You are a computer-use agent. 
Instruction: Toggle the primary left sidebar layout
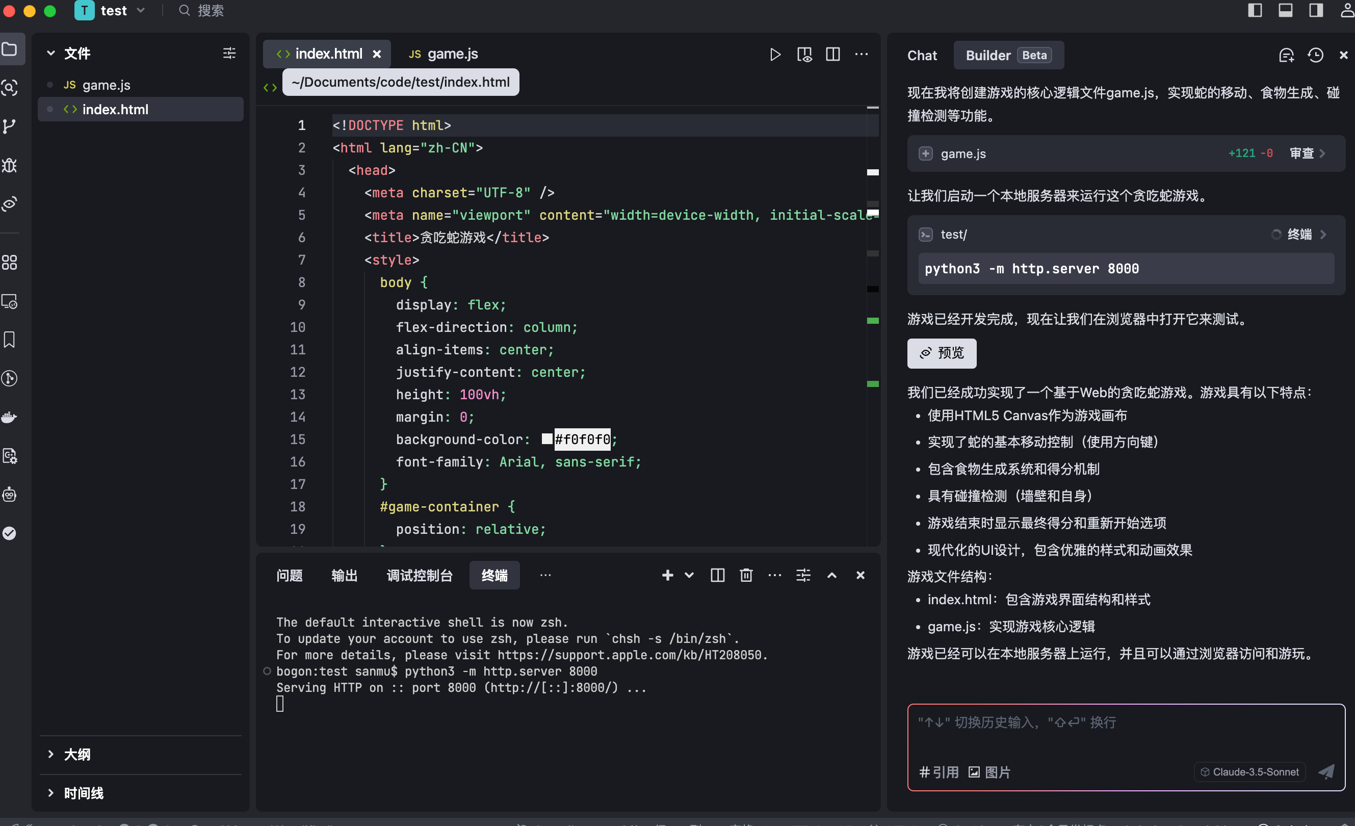pos(1255,10)
